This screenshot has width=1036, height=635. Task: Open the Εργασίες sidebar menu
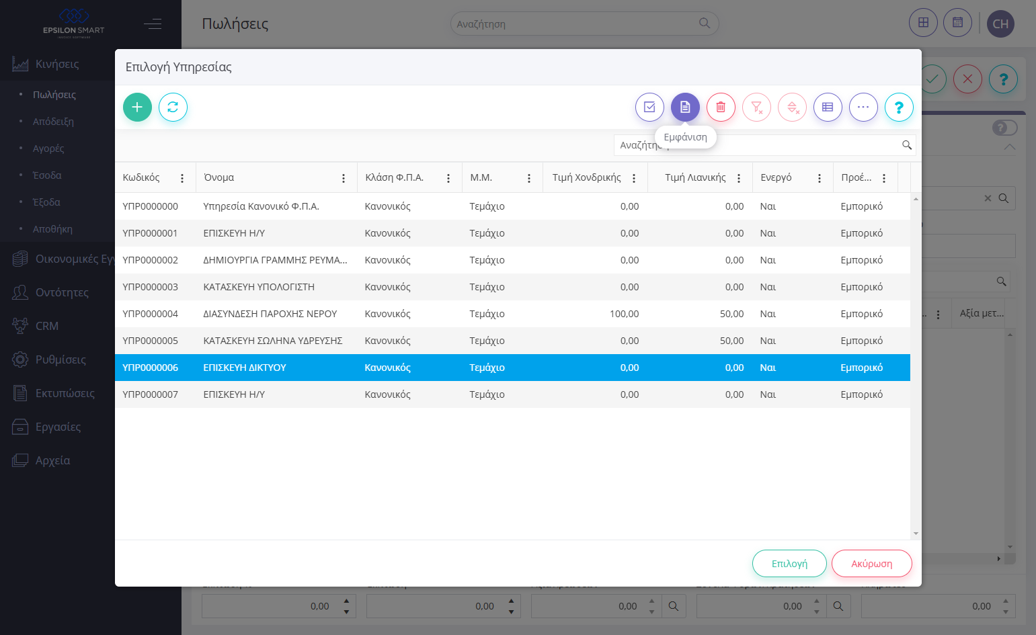57,427
